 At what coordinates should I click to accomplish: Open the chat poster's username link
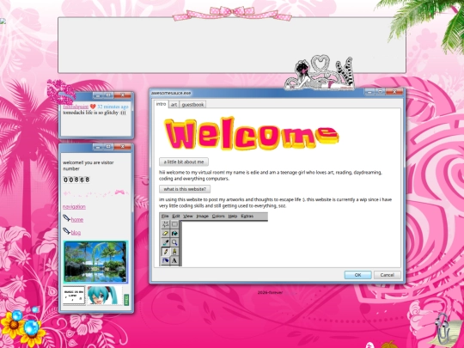pos(76,107)
